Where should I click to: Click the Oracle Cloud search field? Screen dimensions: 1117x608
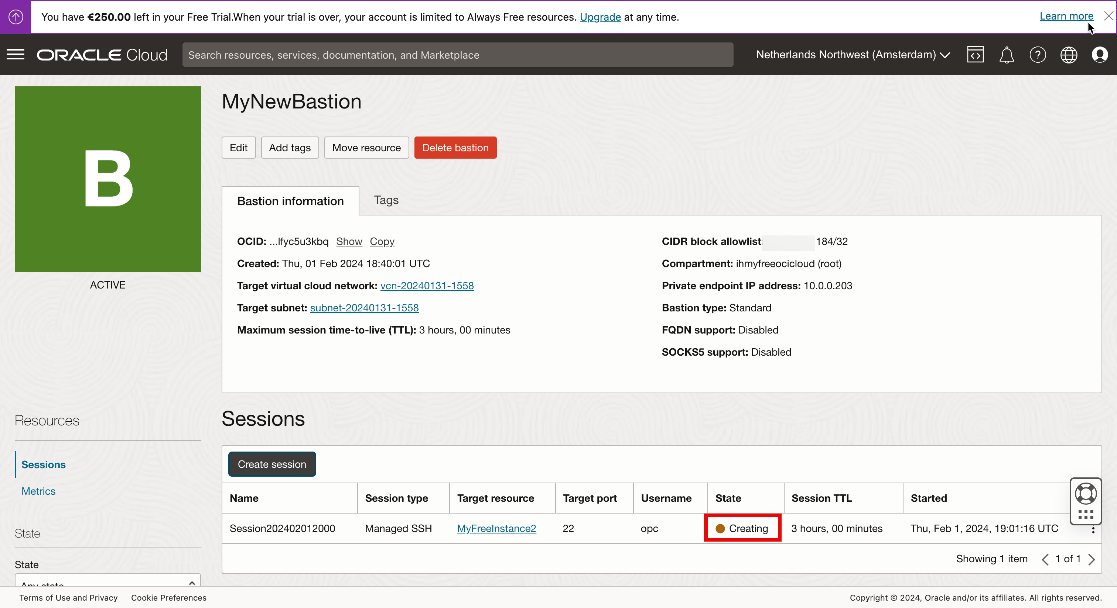[x=457, y=55]
